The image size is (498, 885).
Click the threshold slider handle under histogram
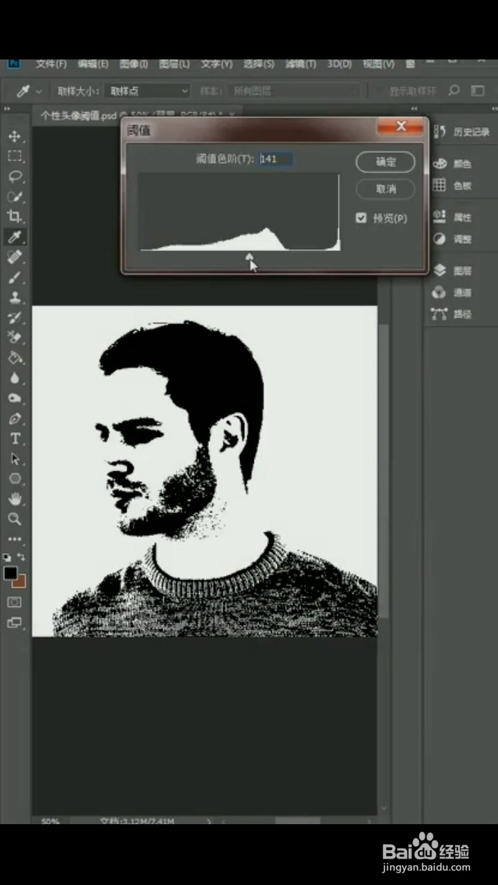[x=250, y=257]
